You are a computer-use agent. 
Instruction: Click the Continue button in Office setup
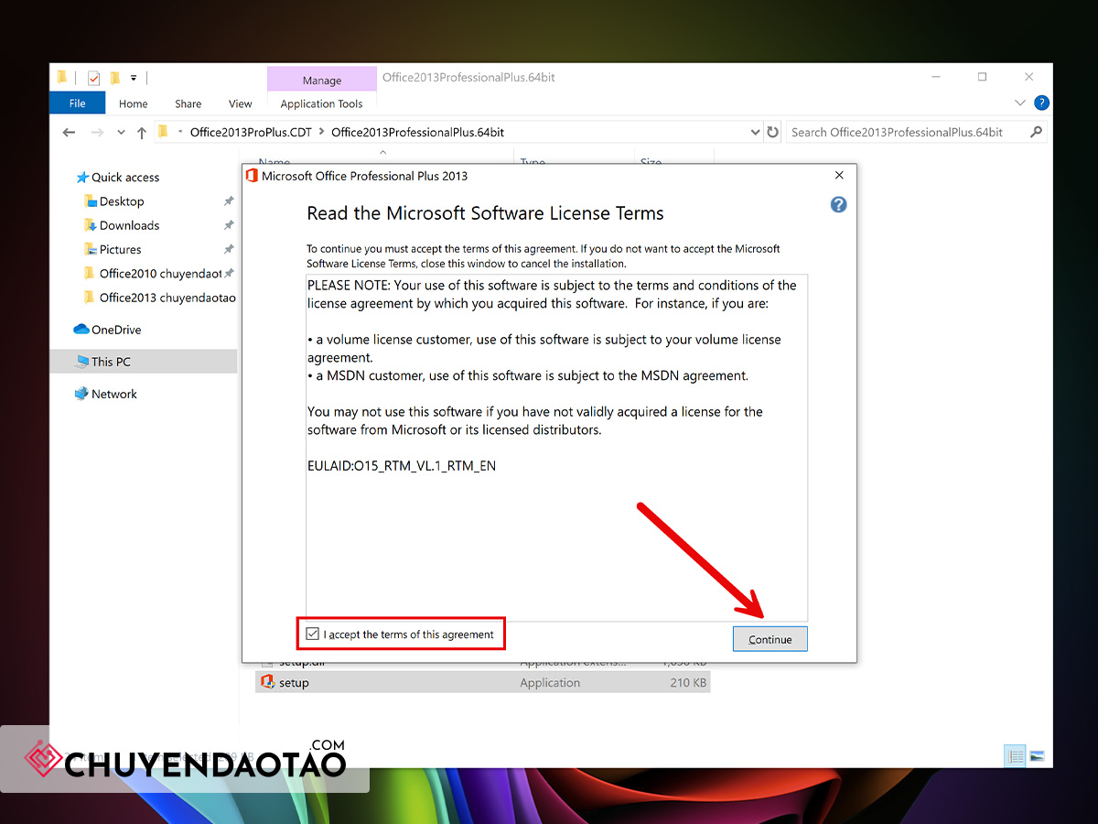770,639
